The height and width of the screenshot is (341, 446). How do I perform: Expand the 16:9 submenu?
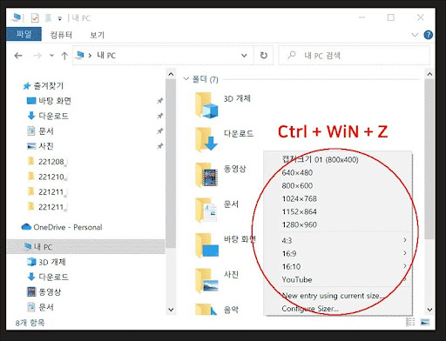coord(338,253)
